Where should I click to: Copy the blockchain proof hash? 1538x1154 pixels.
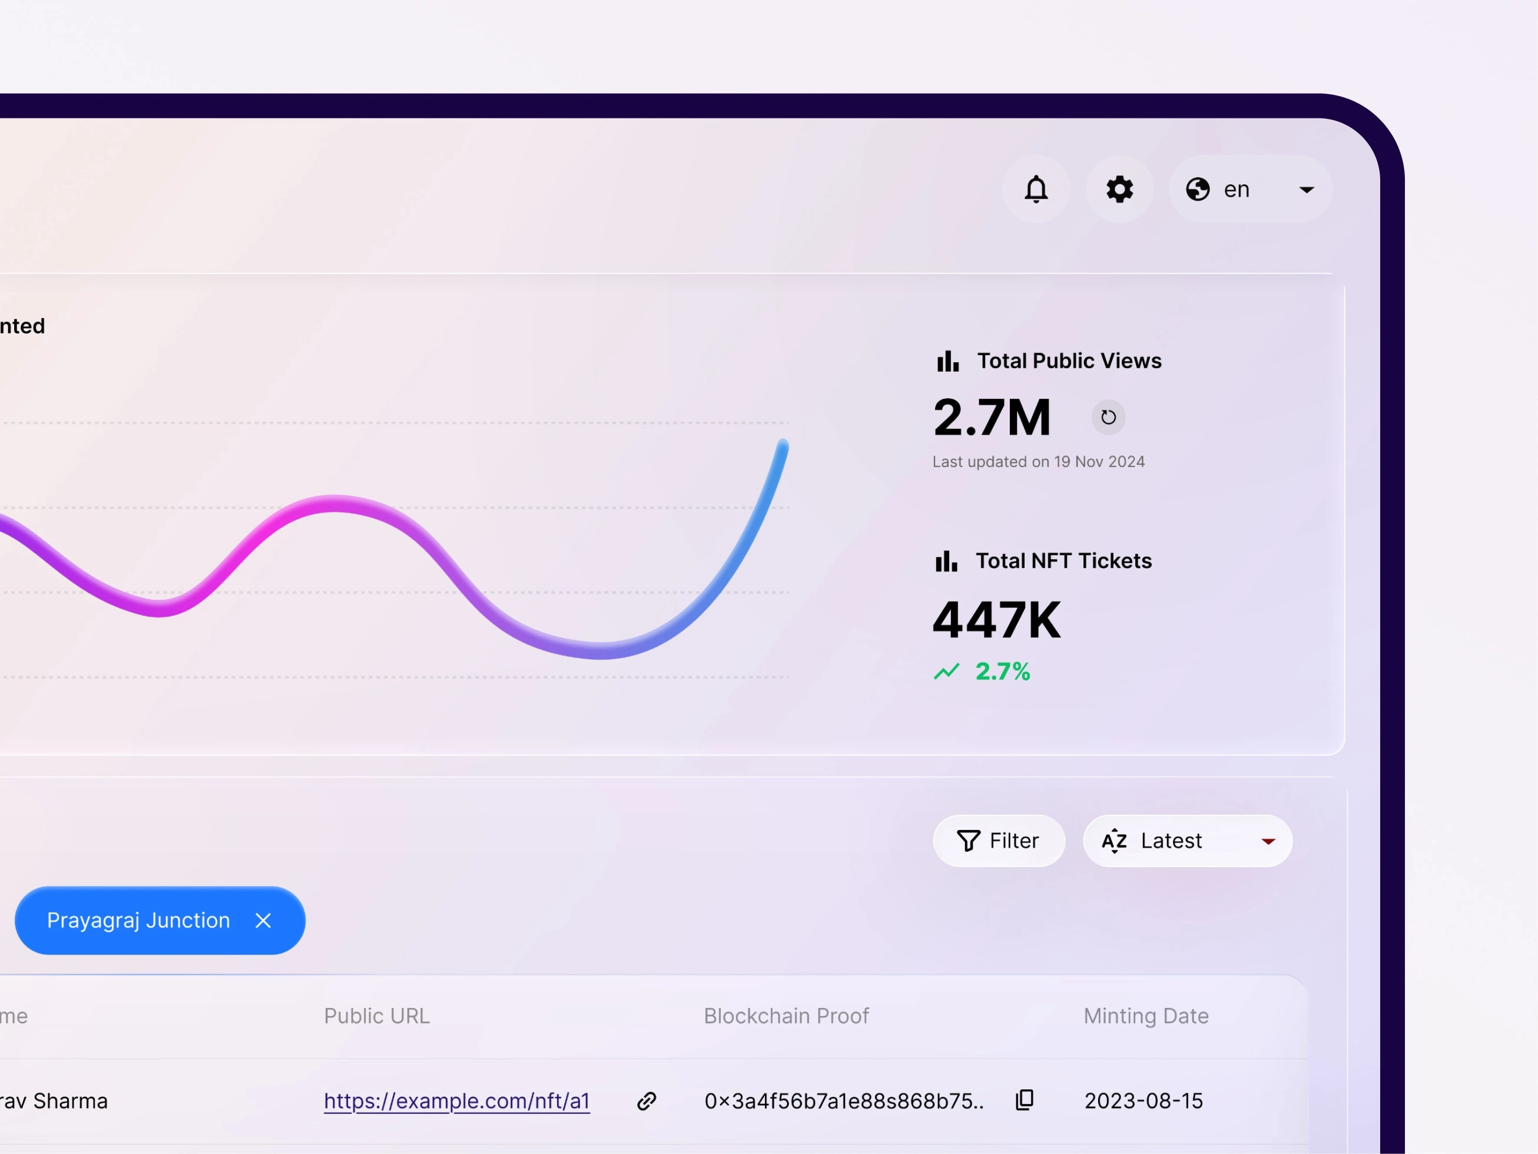pyautogui.click(x=1025, y=1100)
